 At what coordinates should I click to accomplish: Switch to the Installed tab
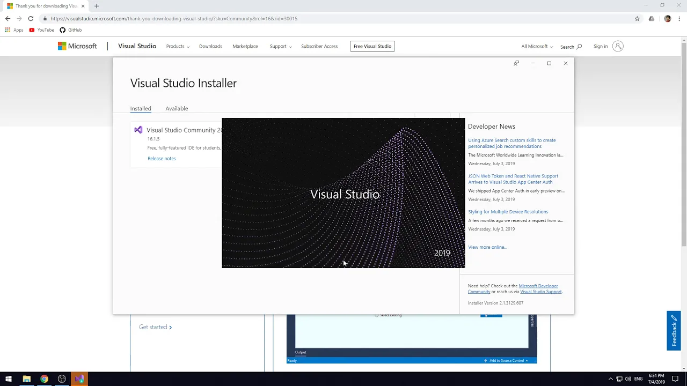pos(141,108)
